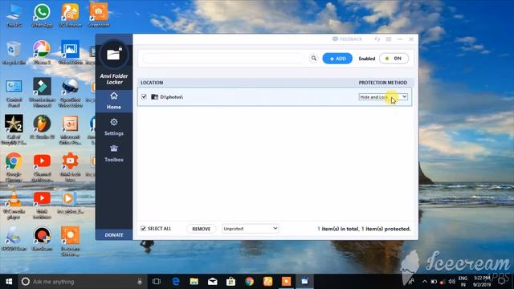Image resolution: width=514 pixels, height=289 pixels.
Task: Uncheck the D:\photos\ row checkbox
Action: (144, 96)
